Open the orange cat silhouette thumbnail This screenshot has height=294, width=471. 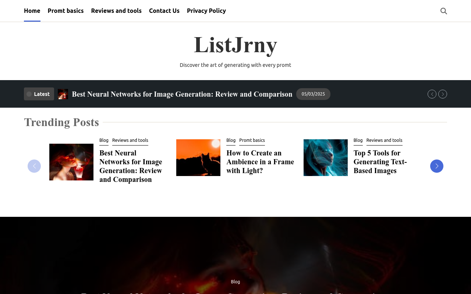click(x=198, y=158)
